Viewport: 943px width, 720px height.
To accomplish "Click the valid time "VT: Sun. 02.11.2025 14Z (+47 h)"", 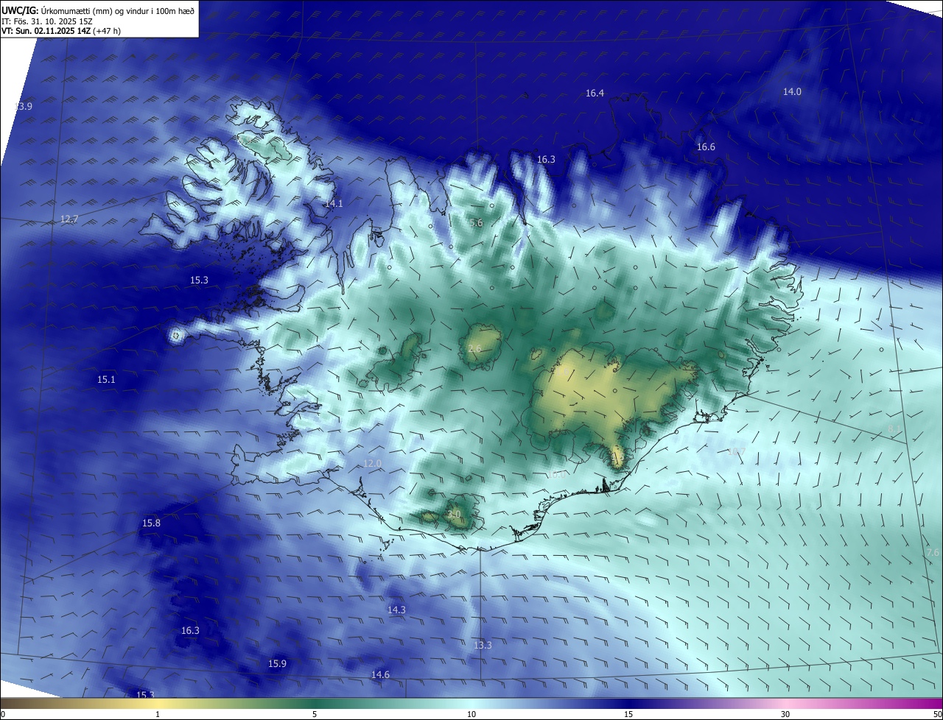I will (x=61, y=31).
